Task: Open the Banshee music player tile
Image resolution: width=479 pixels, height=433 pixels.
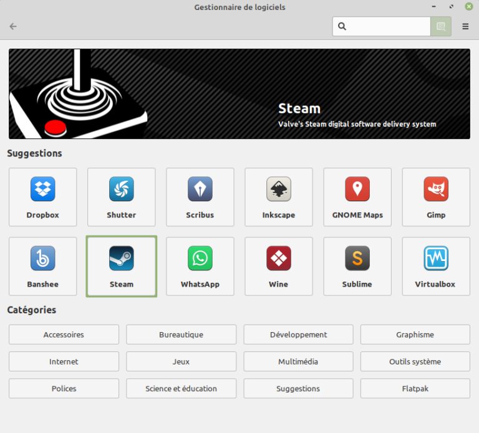Action: pyautogui.click(x=42, y=265)
